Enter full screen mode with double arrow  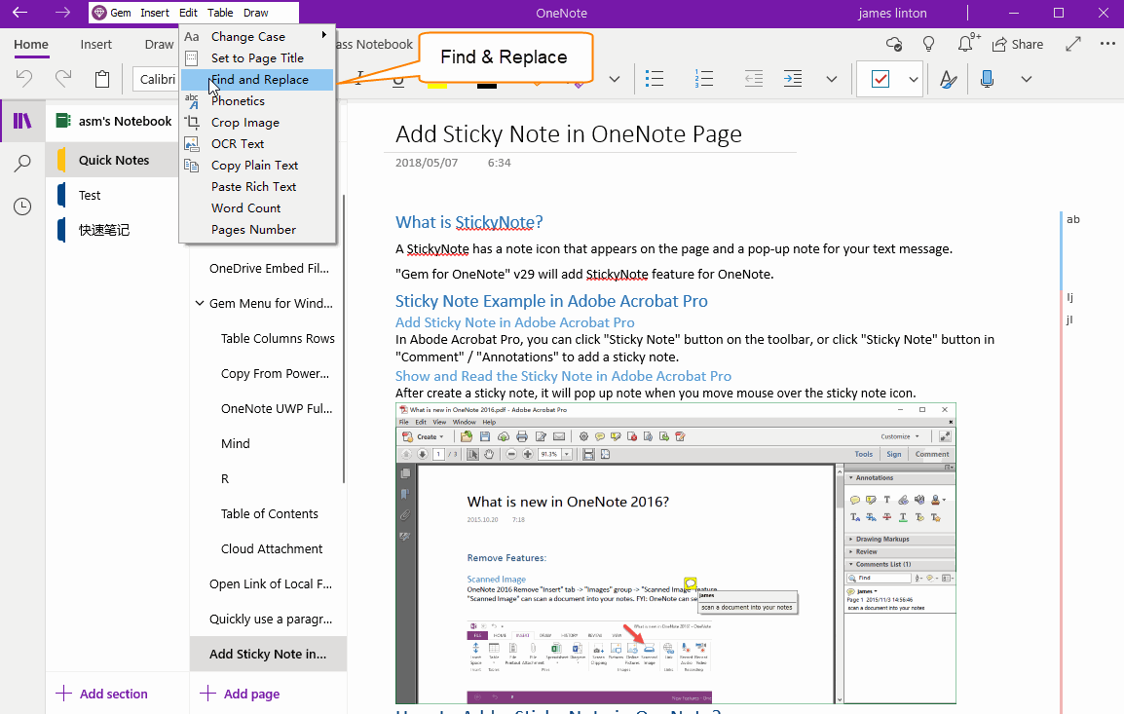point(1073,45)
